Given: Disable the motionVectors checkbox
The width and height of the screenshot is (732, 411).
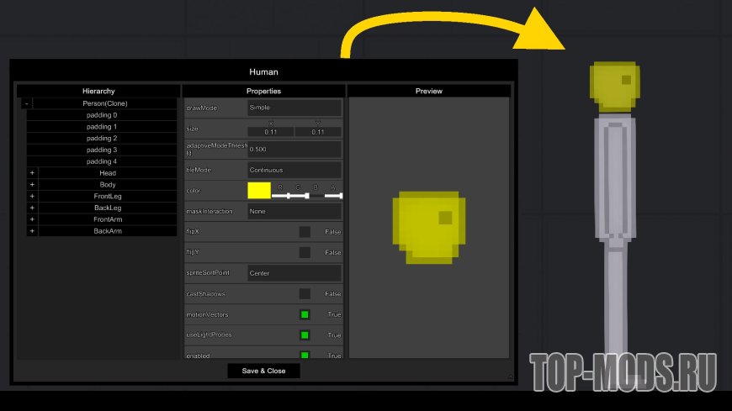Looking at the screenshot, I should tap(305, 314).
